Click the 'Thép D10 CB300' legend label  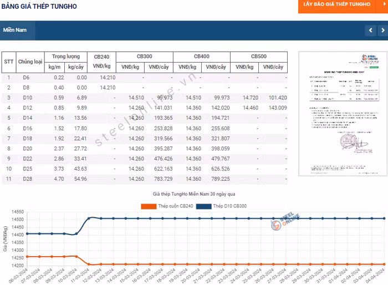230,206
